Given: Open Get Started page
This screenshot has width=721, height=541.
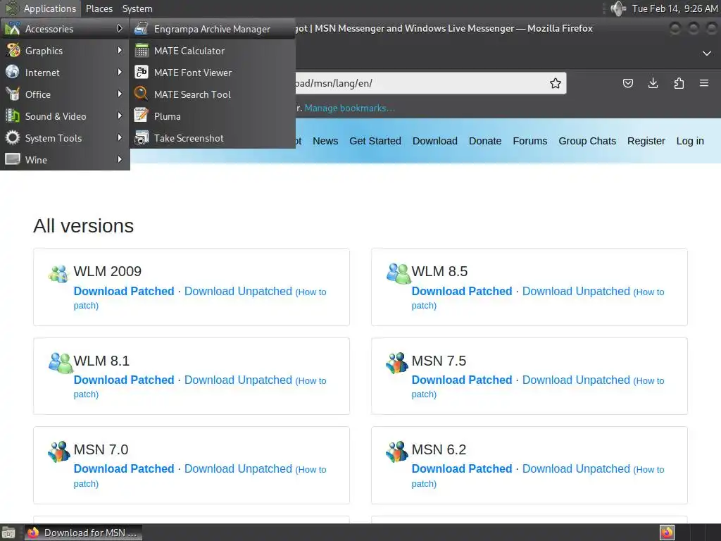Looking at the screenshot, I should 375,141.
